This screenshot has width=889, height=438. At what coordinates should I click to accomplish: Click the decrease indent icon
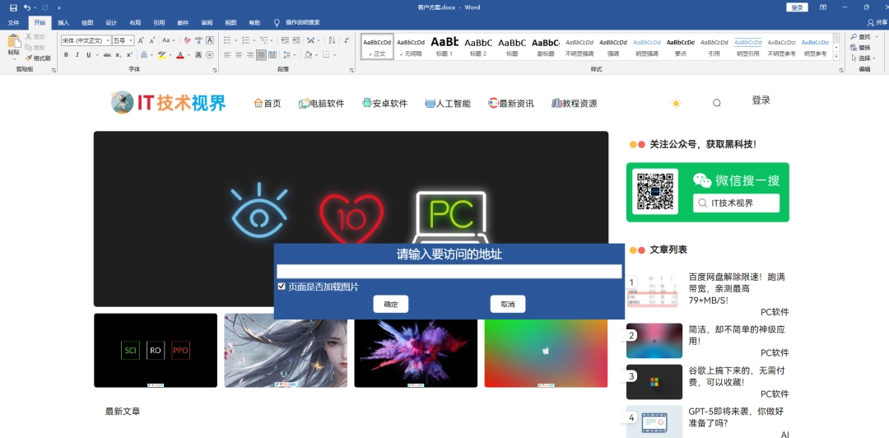285,40
